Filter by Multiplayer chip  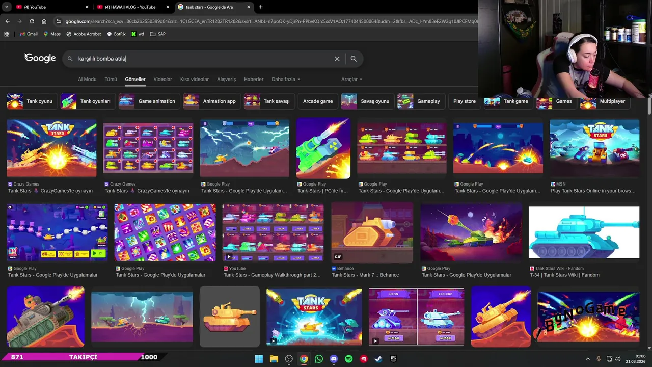pyautogui.click(x=605, y=101)
